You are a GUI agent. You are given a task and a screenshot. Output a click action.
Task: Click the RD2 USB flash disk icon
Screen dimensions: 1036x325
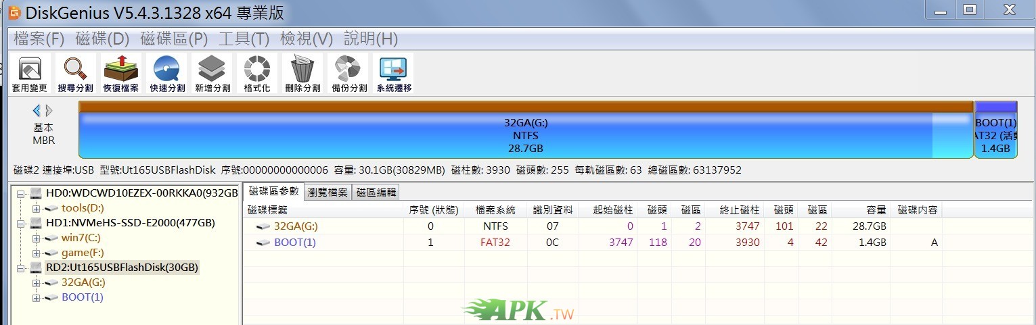pos(37,268)
